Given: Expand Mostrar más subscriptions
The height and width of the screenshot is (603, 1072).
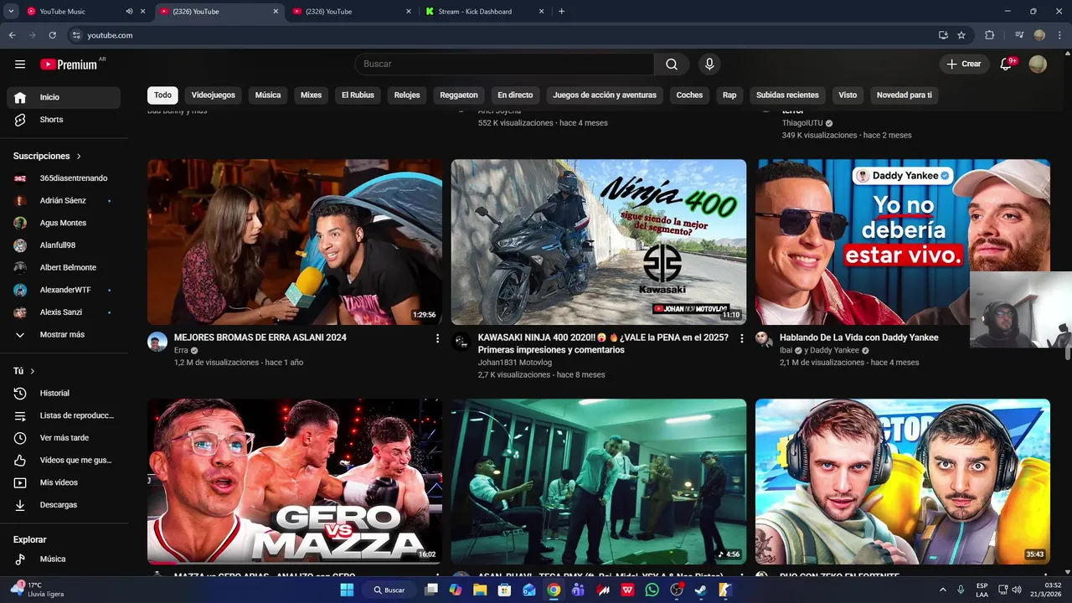Looking at the screenshot, I should [x=64, y=335].
